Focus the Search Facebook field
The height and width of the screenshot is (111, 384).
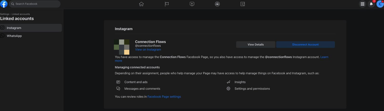(x=35, y=4)
